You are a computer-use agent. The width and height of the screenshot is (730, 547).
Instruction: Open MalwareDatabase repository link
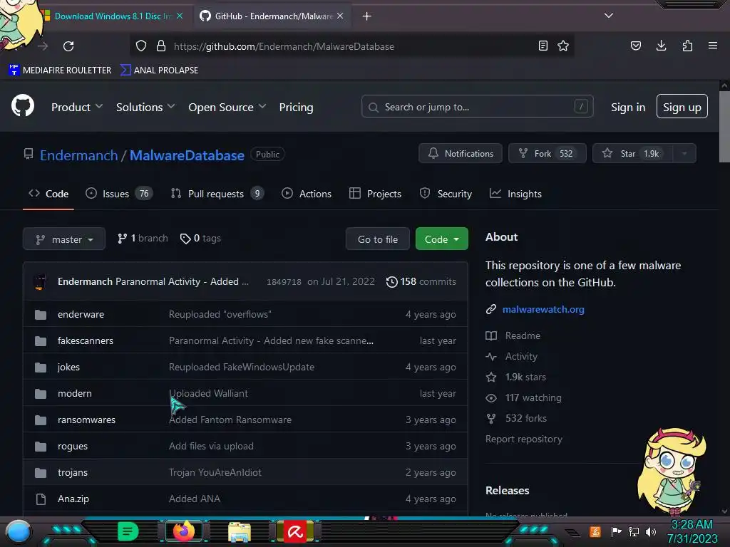(187, 155)
